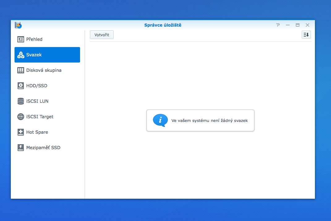Open help with the question mark icon

(278, 25)
